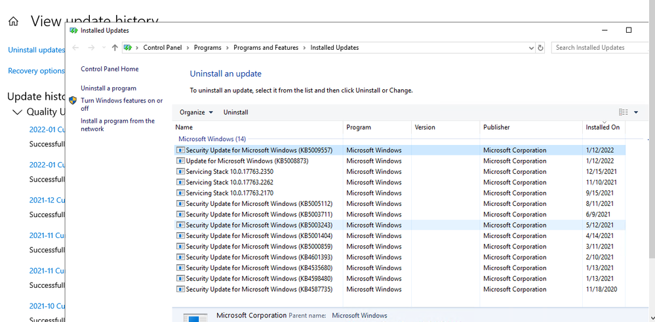Viewport: 655px width, 322px height.
Task: Click the shield icon beside Windows features
Action: tap(73, 101)
